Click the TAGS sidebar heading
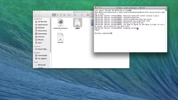The height and width of the screenshot is (100, 178). tap(36, 62)
